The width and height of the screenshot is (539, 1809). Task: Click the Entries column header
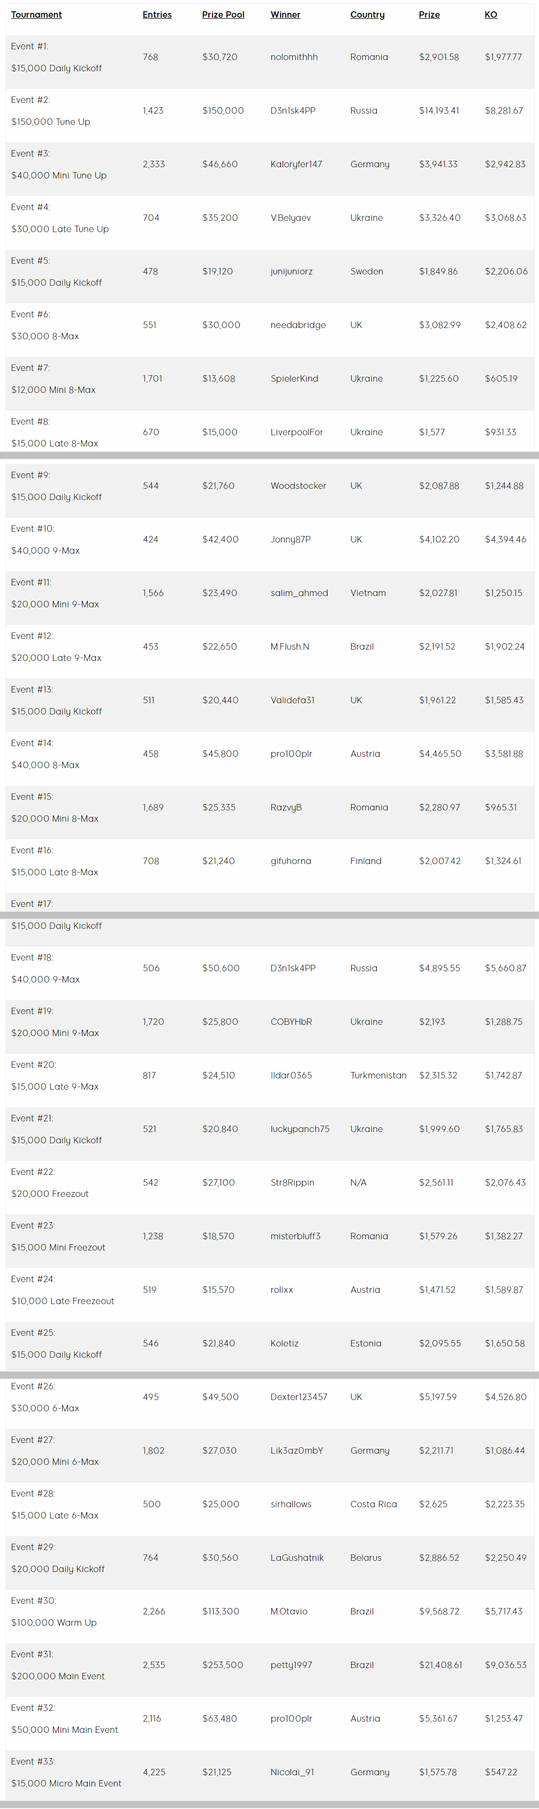coord(157,15)
